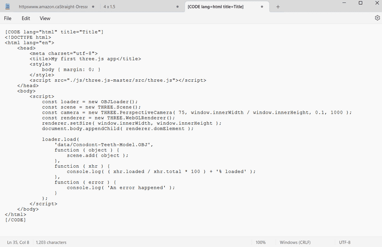The width and height of the screenshot is (382, 247).
Task: Click the opening <body> tag
Action: pyautogui.click(x=26, y=91)
